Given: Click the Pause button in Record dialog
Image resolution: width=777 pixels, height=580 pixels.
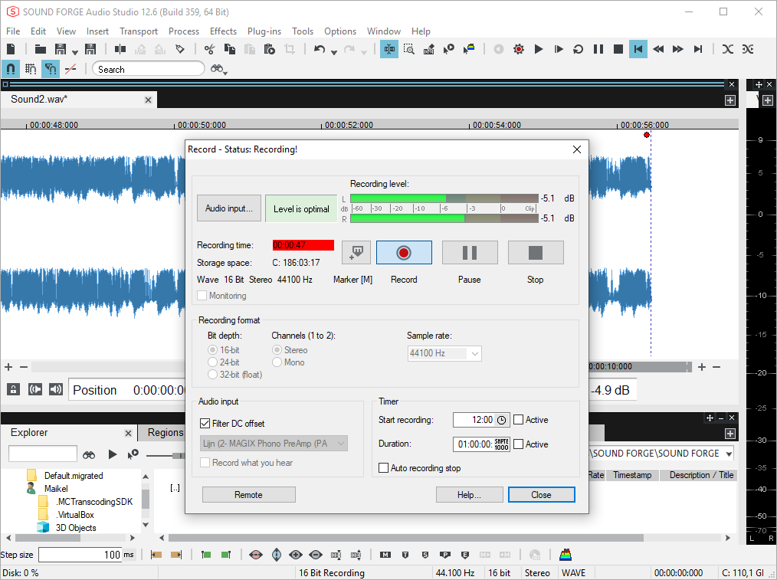Looking at the screenshot, I should (470, 253).
